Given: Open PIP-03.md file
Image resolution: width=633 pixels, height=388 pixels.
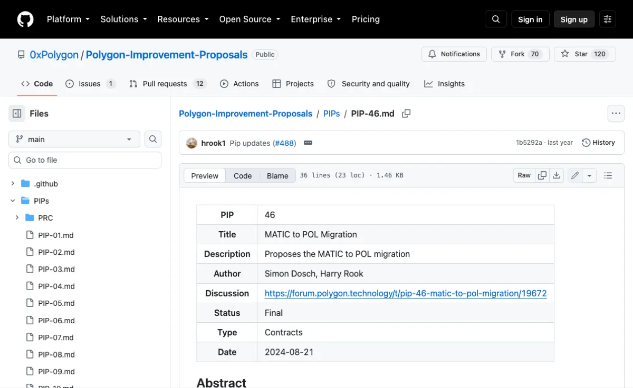Looking at the screenshot, I should coord(56,269).
